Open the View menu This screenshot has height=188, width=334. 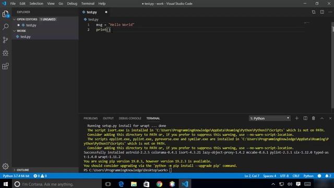[51, 4]
